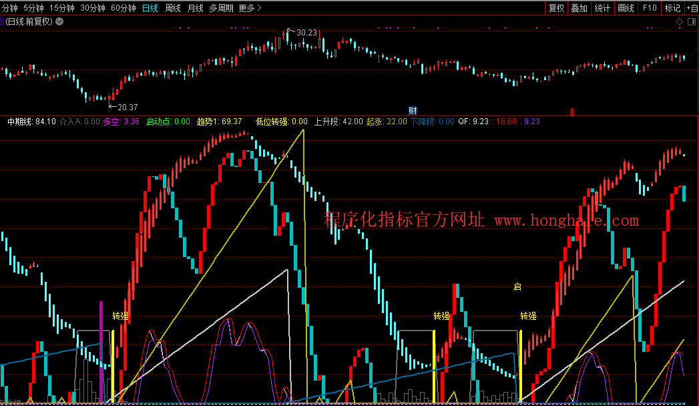The height and width of the screenshot is (406, 699).
Task: Click the 财 financial marker icon
Action: pyautogui.click(x=413, y=110)
